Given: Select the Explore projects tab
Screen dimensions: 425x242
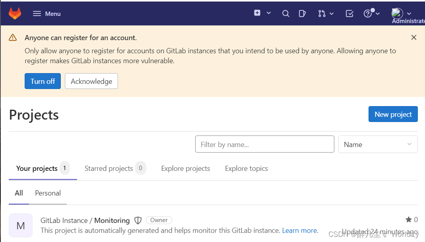Looking at the screenshot, I should tap(186, 168).
